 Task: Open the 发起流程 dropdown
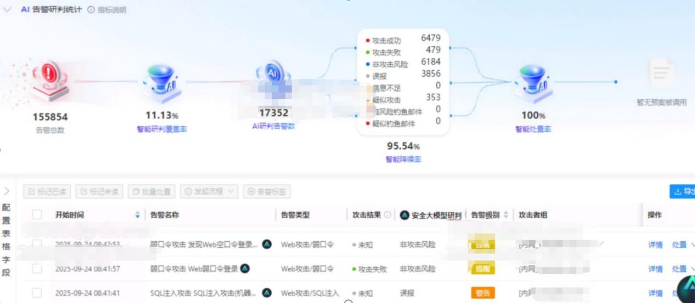pos(209,191)
